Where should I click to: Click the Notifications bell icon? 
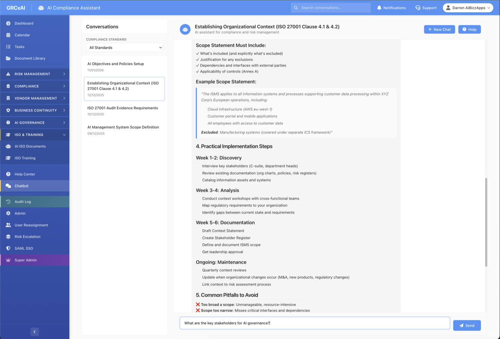[x=379, y=8]
